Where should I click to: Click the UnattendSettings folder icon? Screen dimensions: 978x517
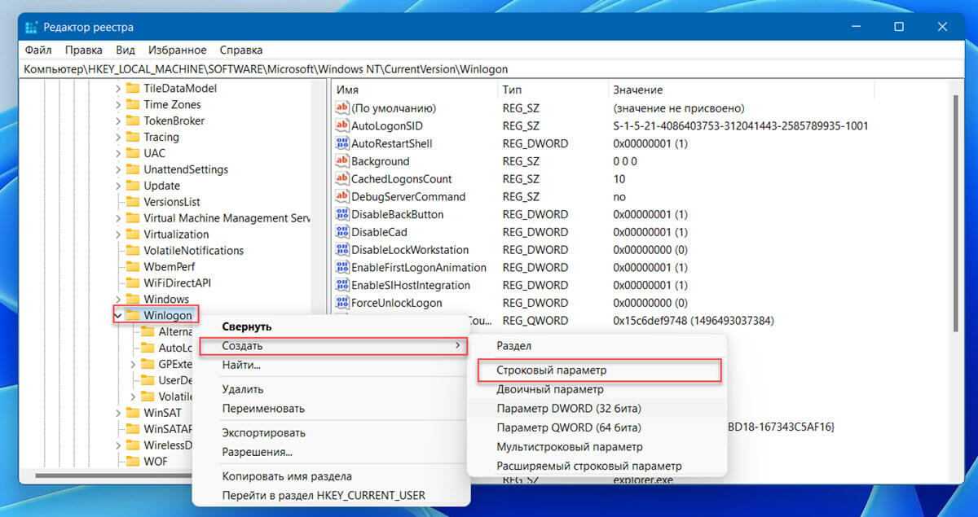pos(132,169)
